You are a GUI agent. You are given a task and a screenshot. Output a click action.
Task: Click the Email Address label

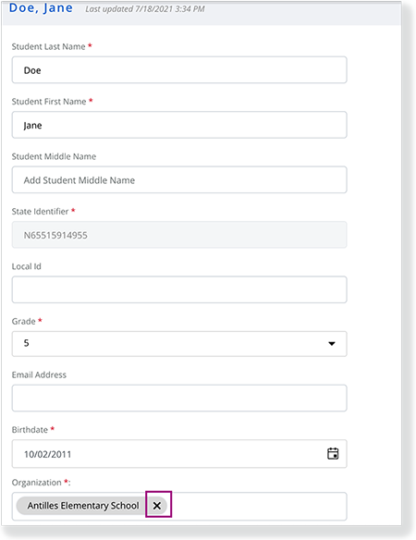(x=39, y=374)
